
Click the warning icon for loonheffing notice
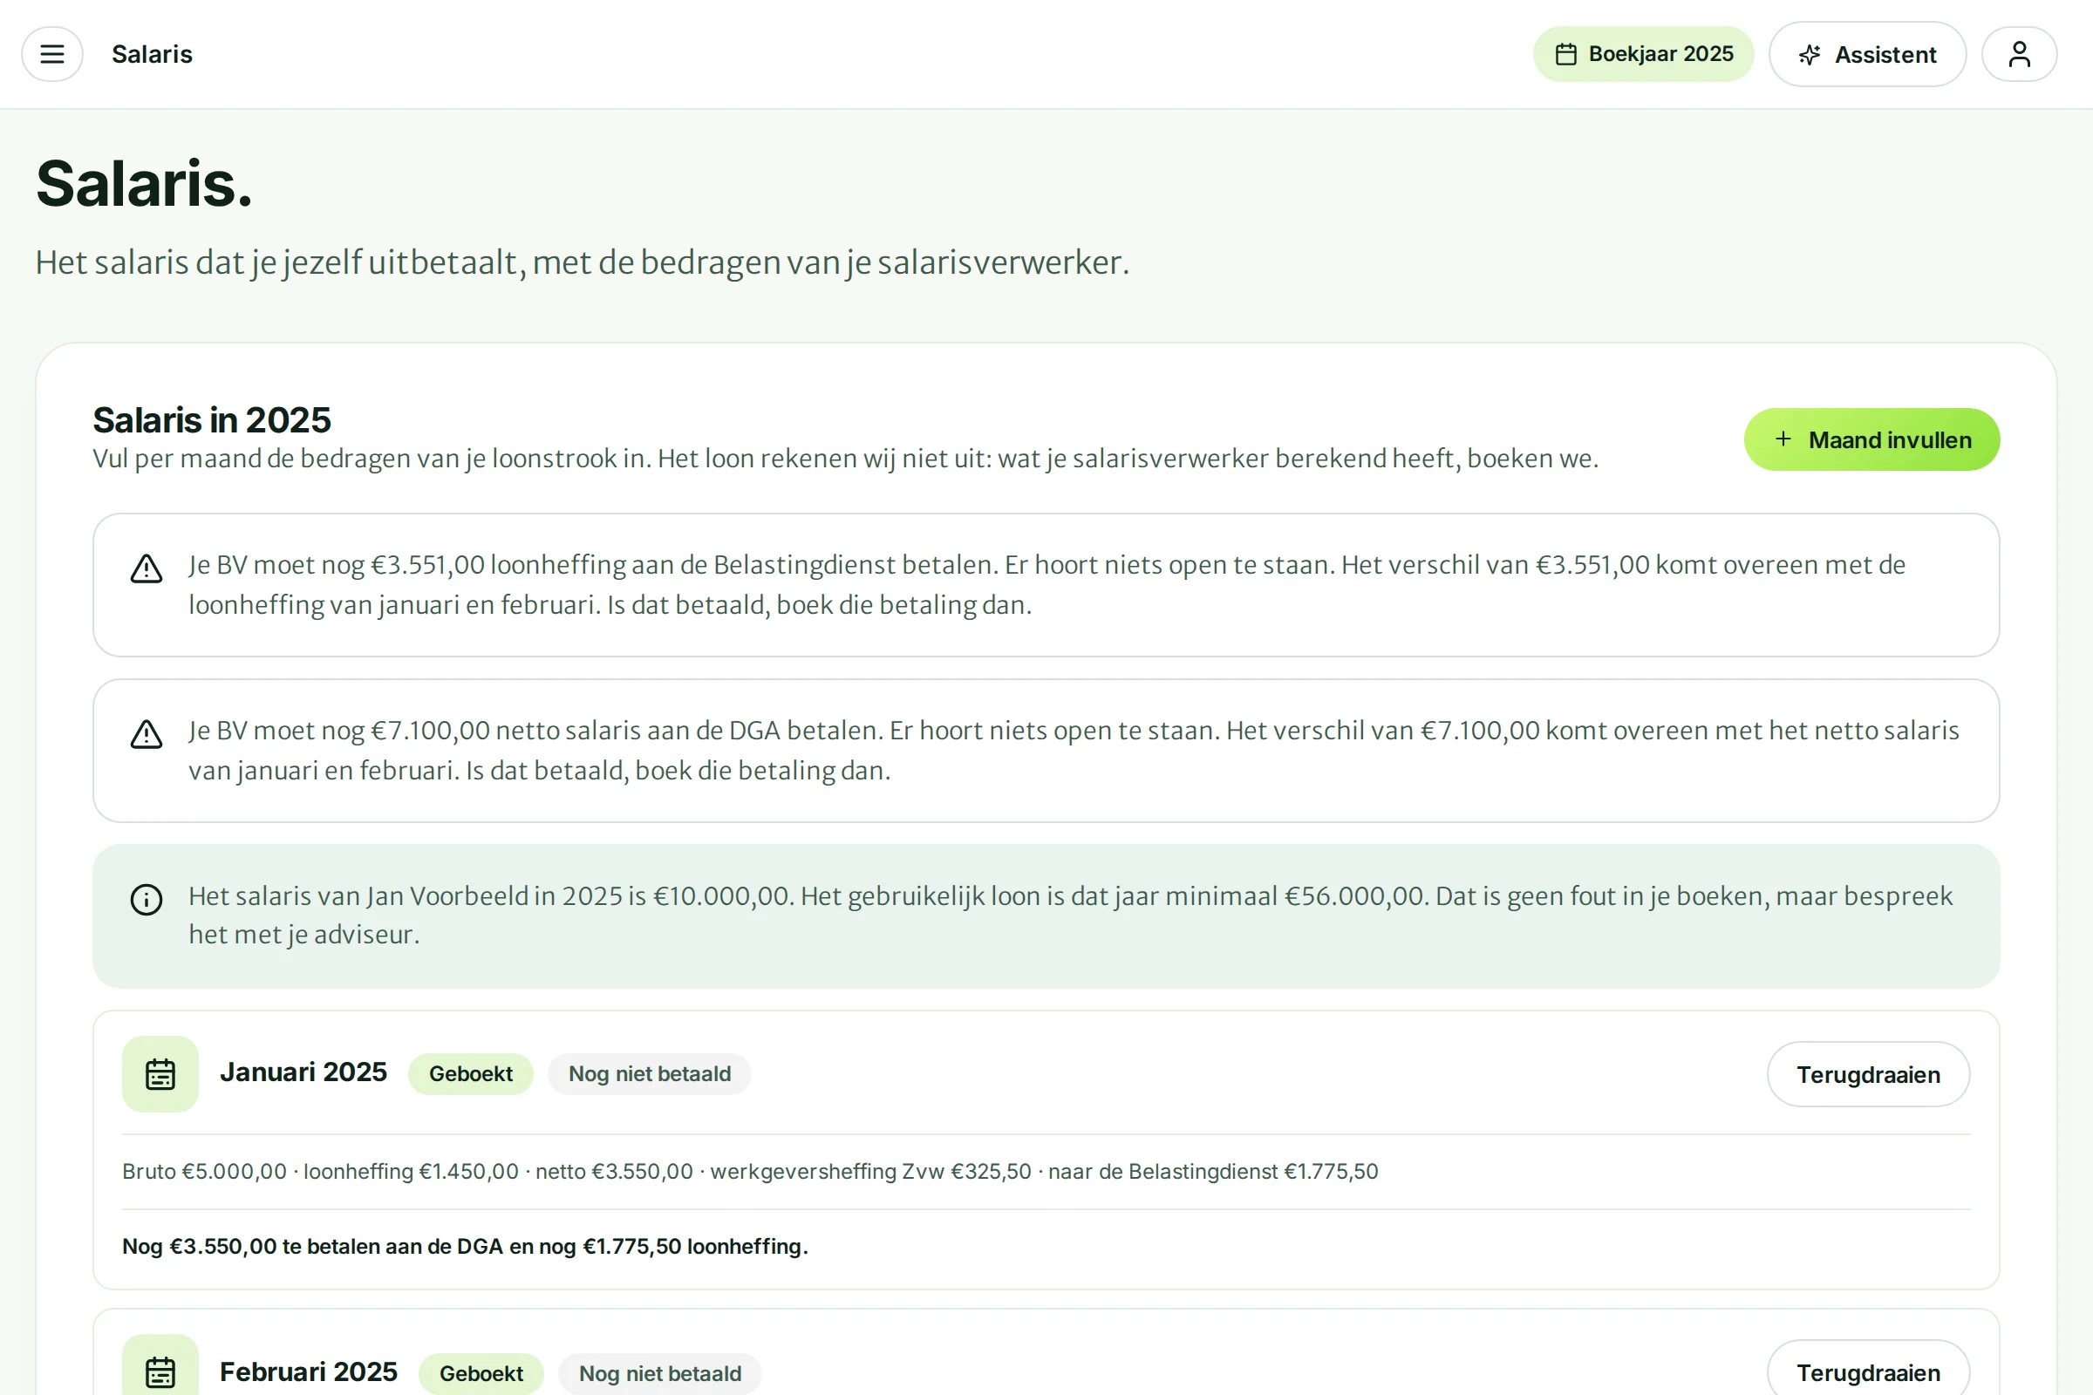(147, 568)
